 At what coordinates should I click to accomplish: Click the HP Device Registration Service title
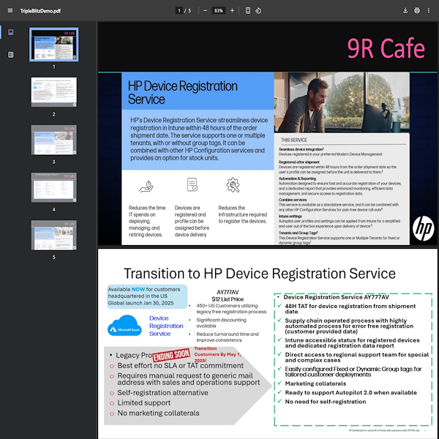[x=182, y=93]
